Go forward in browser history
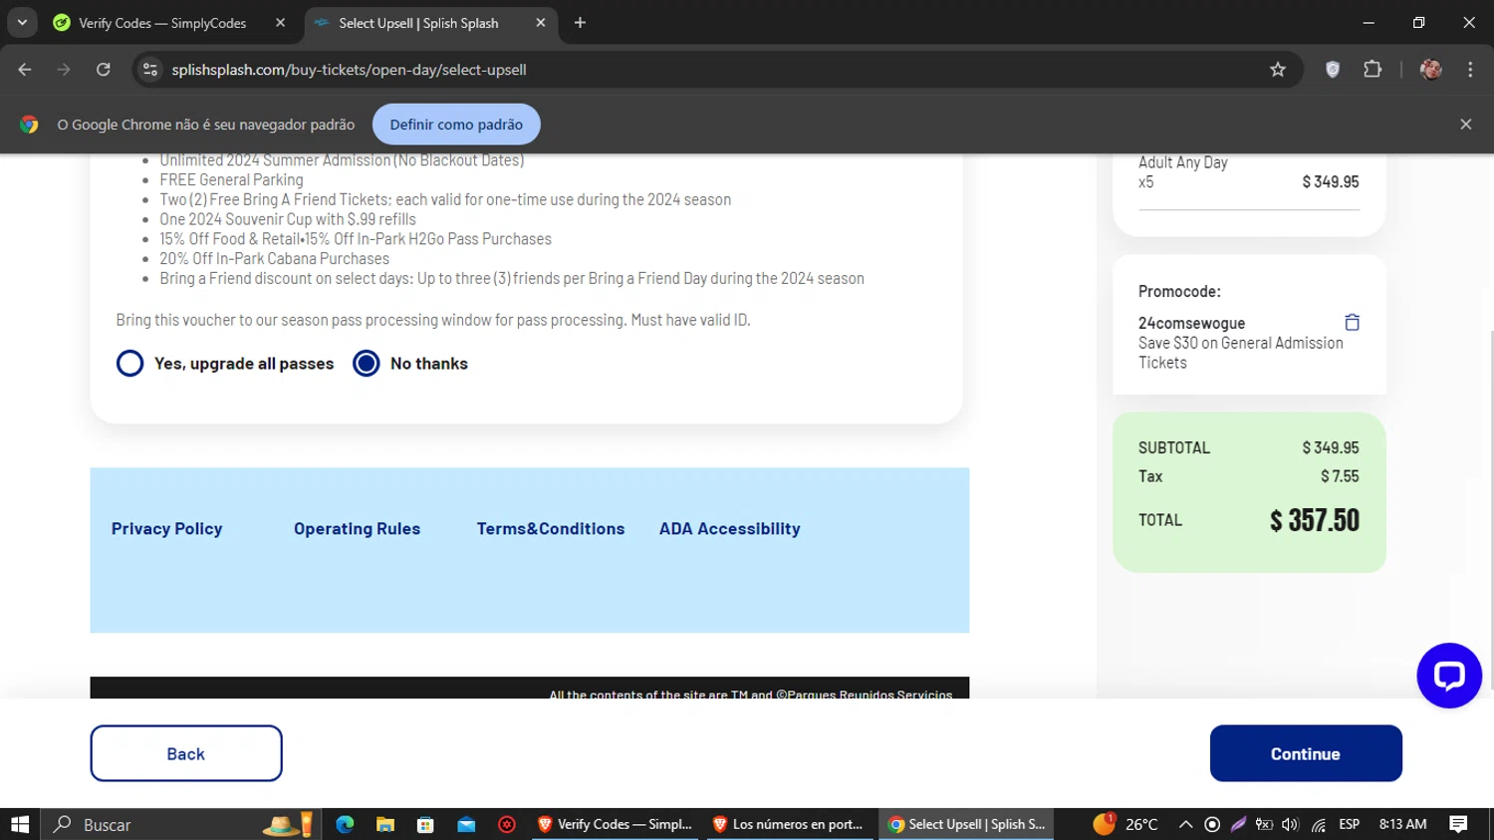This screenshot has height=840, width=1494. click(x=64, y=70)
